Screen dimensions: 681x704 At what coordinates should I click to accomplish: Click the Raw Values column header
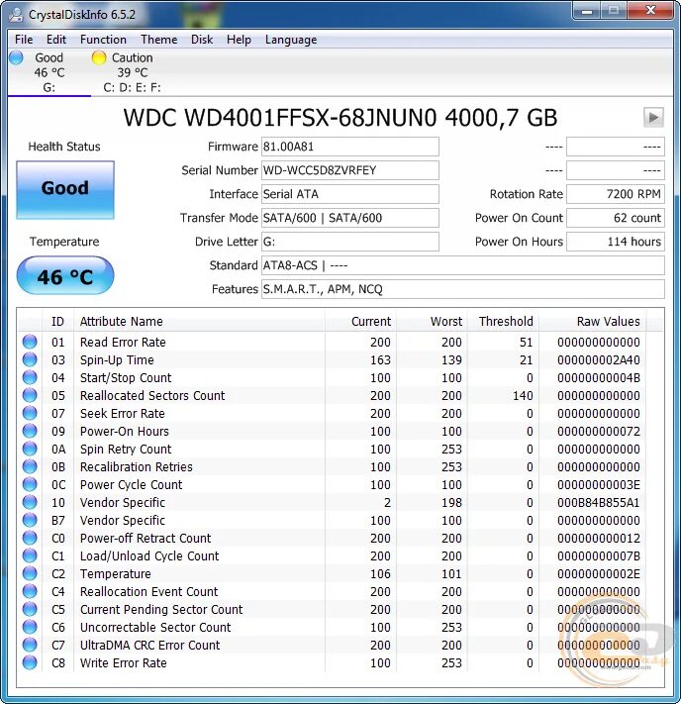point(593,322)
